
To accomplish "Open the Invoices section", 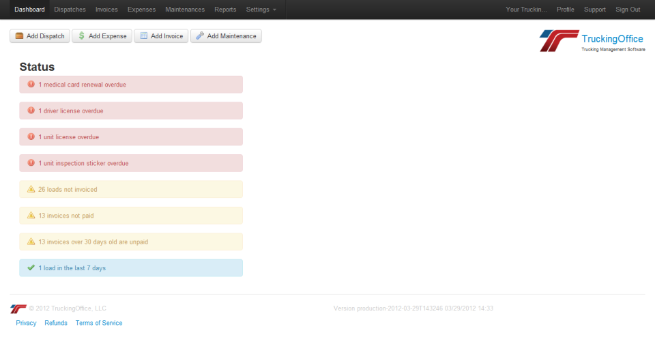I will (106, 9).
